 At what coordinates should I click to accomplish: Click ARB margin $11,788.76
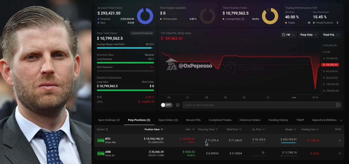289,153
